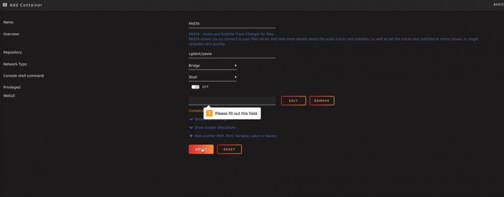This screenshot has width=504, height=197.
Task: Click the 'Privileged:' label
Action: click(x=12, y=87)
